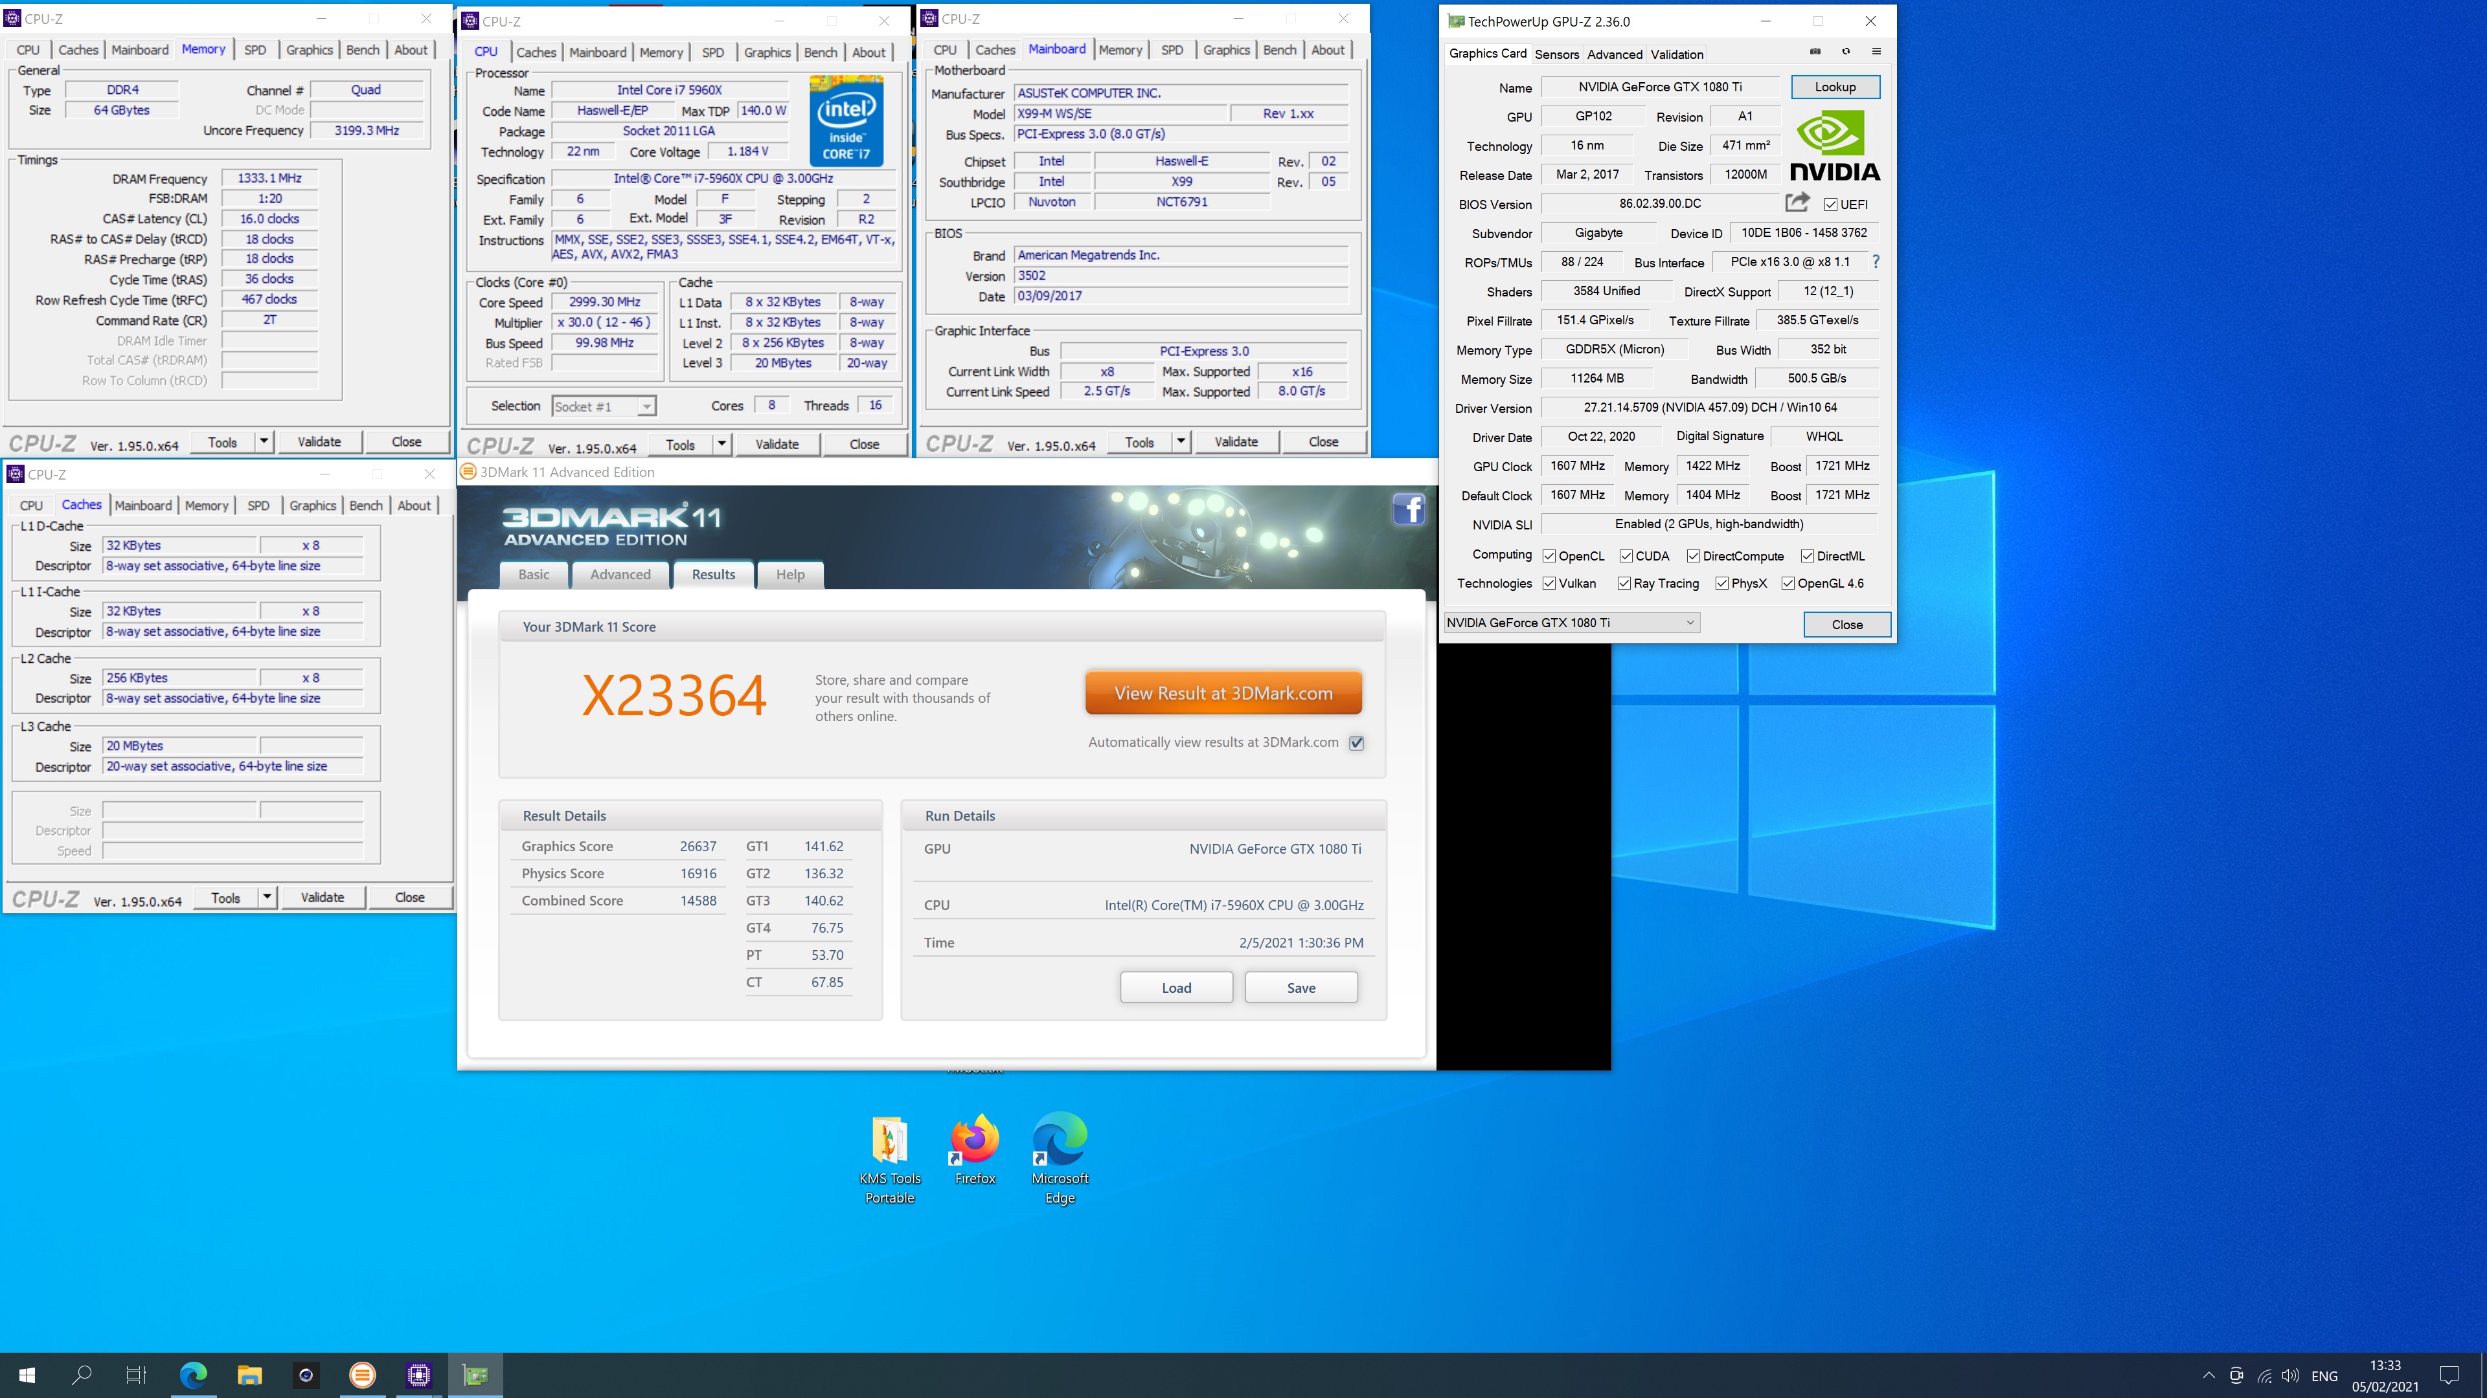Click the GPU-Z refresh icon
The height and width of the screenshot is (1398, 2487).
(x=1846, y=51)
